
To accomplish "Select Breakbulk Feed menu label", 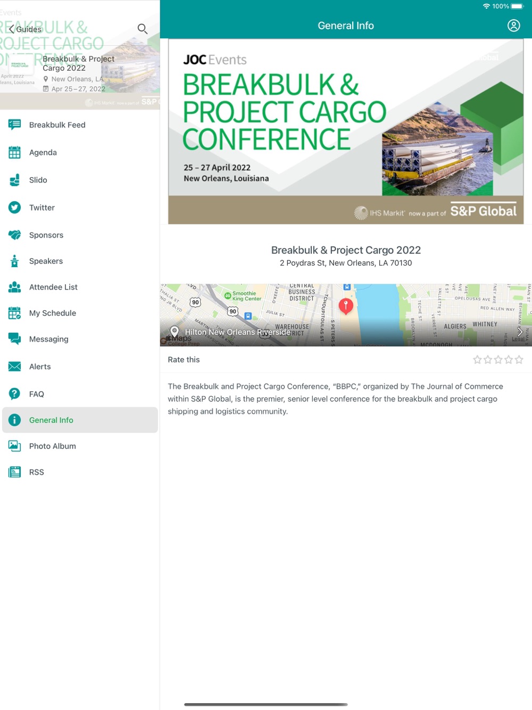I will (x=57, y=125).
